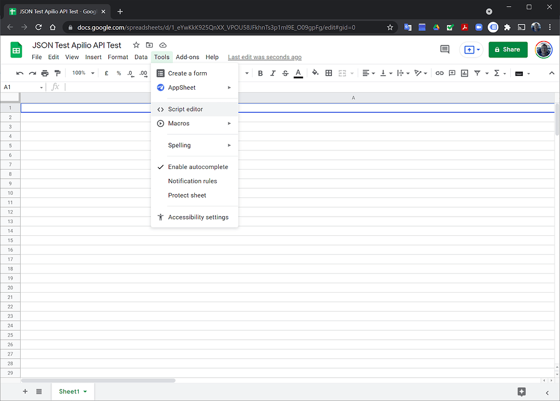Image resolution: width=560 pixels, height=401 pixels.
Task: Open the zoom level dropdown
Action: tap(82, 73)
